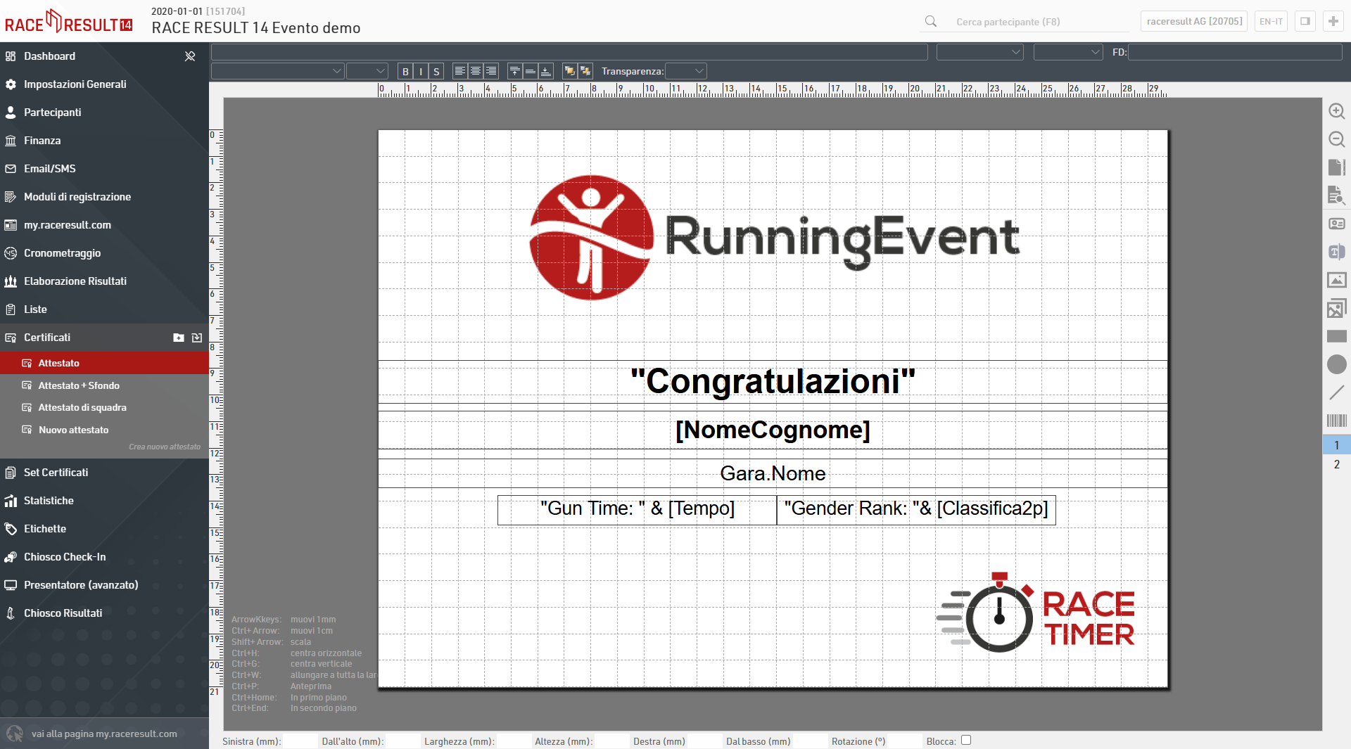Click the EN-IT language button
This screenshot has height=749, width=1351.
coord(1270,21)
